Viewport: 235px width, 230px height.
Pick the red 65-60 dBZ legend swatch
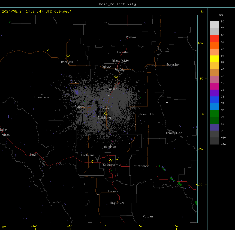click(x=214, y=38)
